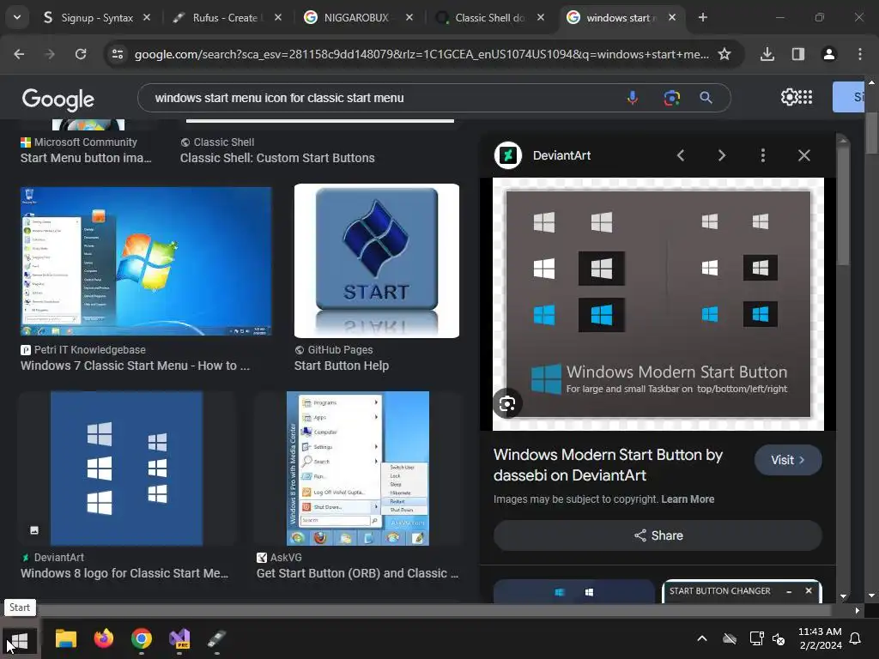Share this image result
The height and width of the screenshot is (659, 879).
[658, 535]
